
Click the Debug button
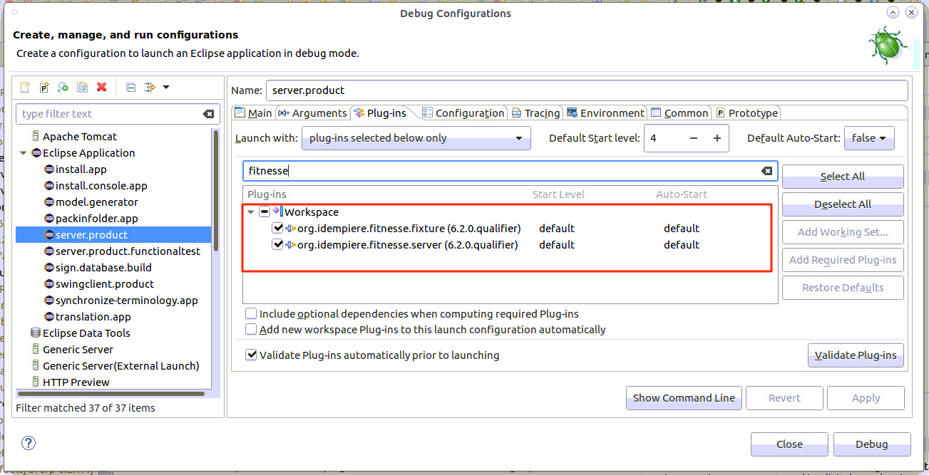(871, 444)
